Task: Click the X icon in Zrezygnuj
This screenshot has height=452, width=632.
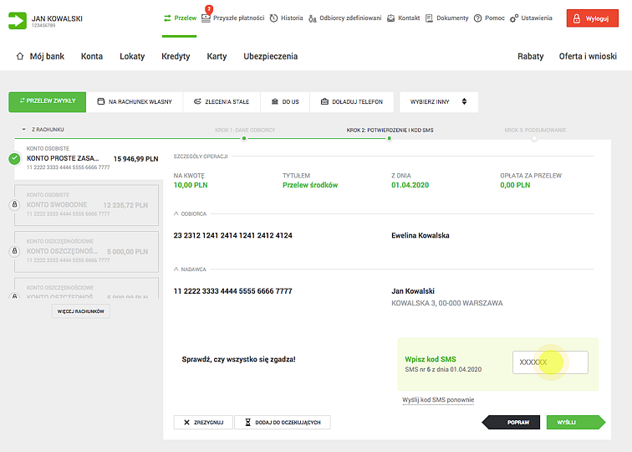Action: click(186, 422)
